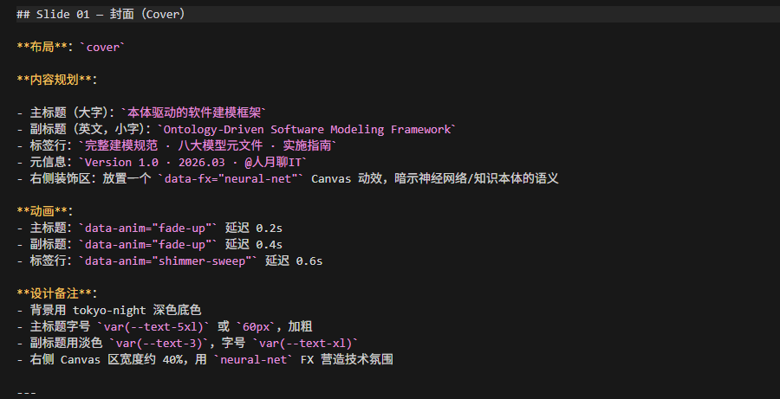The image size is (780, 399).
Task: Click the Ontology-Driven Software Modeling Framework subtitle
Action: click(307, 130)
